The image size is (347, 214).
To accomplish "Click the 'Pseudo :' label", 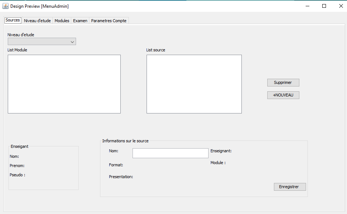I will tap(17, 175).
